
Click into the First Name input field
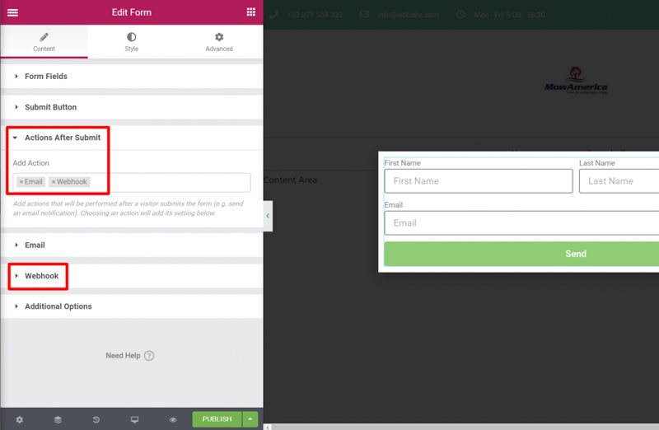pyautogui.click(x=479, y=181)
